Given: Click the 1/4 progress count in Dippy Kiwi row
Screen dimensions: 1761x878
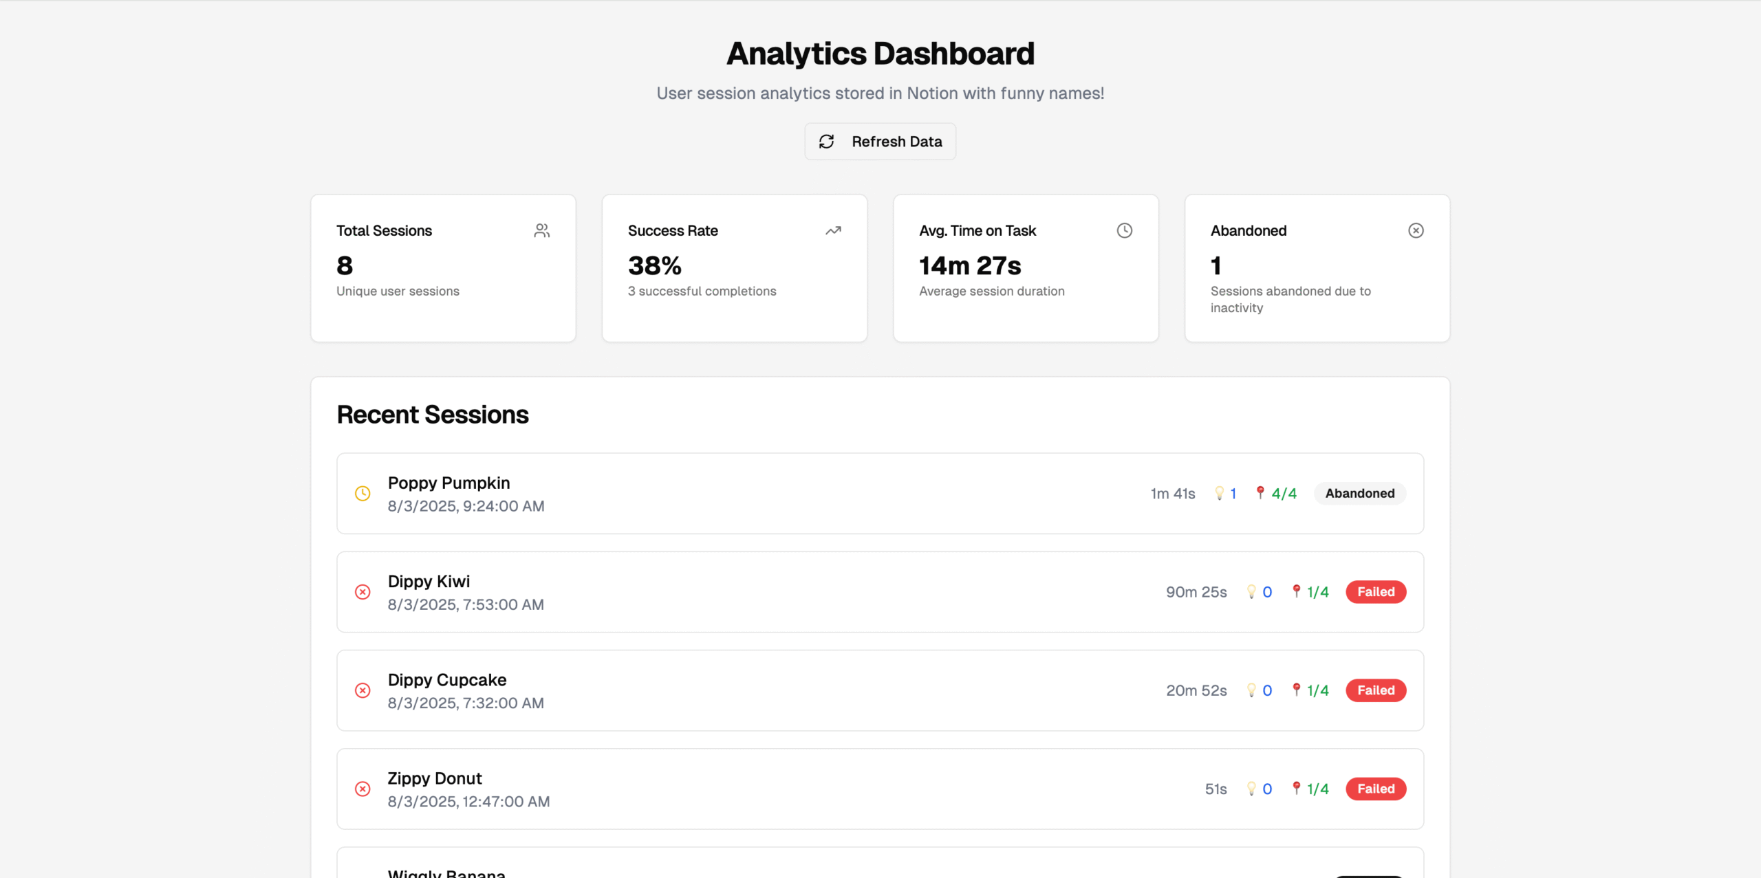Looking at the screenshot, I should [1318, 592].
